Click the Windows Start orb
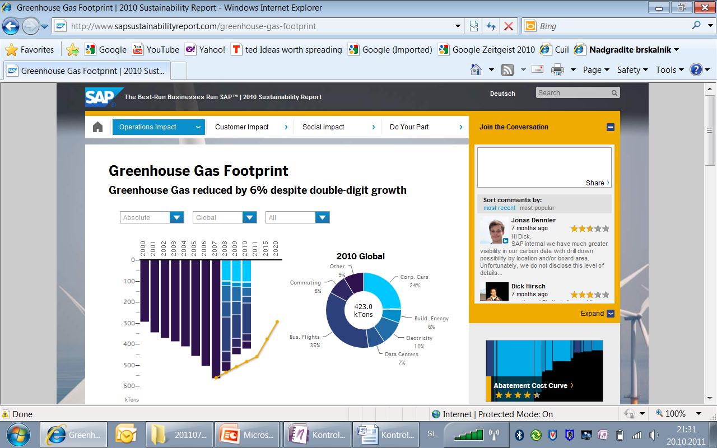Image resolution: width=717 pixels, height=448 pixels. tap(19, 434)
